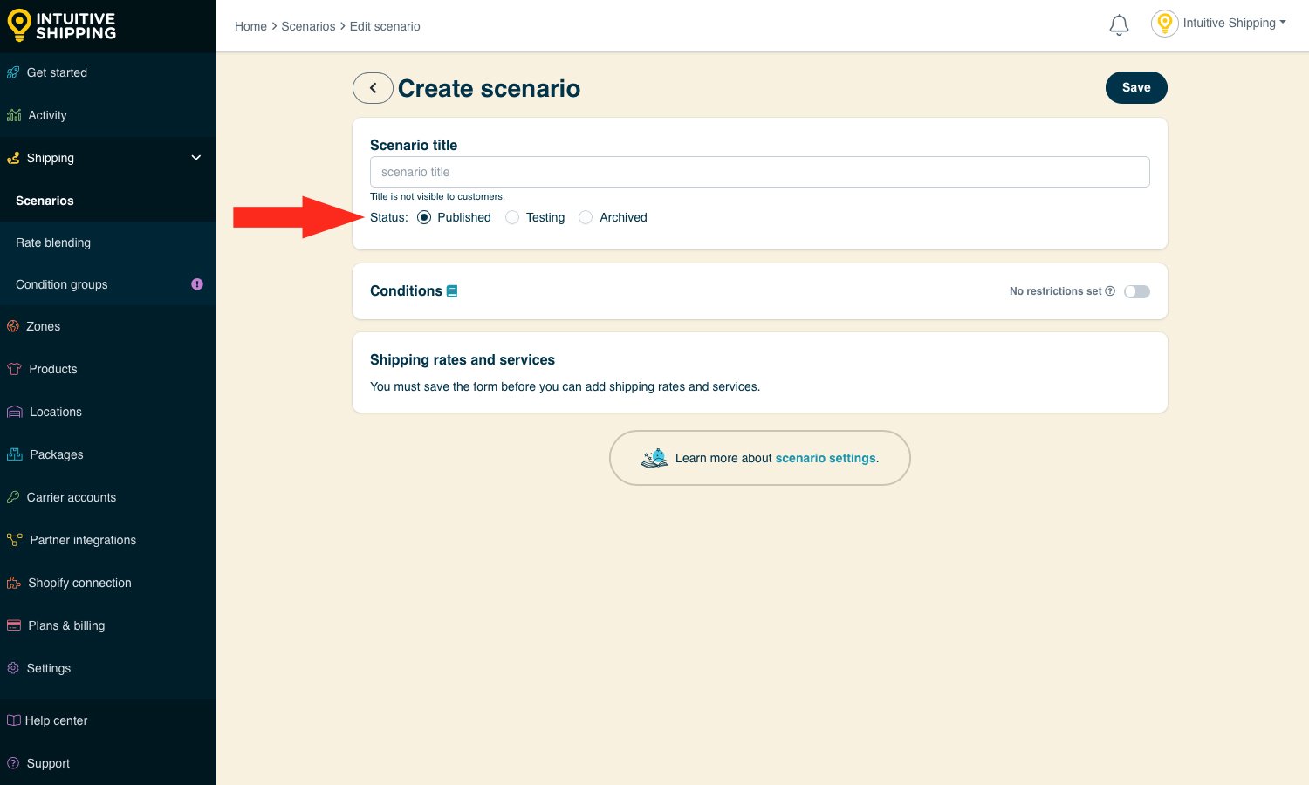
Task: Open notifications bell
Action: coord(1119,25)
